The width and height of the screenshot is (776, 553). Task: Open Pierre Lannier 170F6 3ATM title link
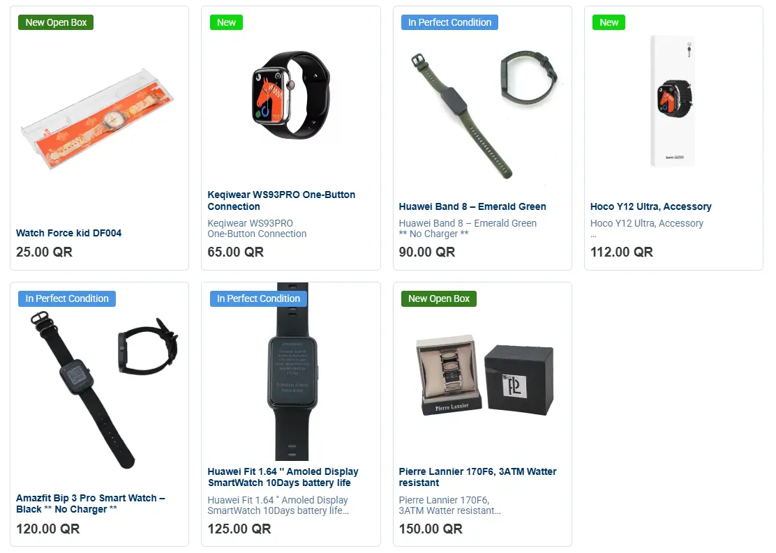(477, 477)
